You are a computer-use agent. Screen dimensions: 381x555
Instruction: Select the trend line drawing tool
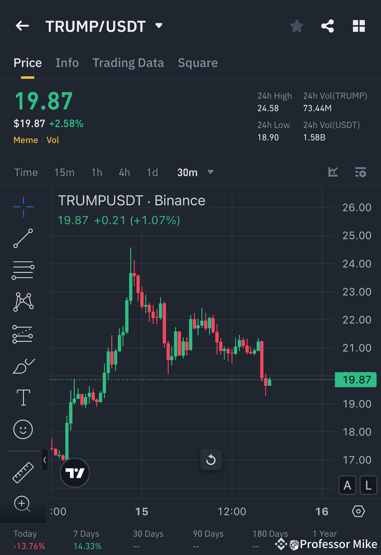pos(23,238)
